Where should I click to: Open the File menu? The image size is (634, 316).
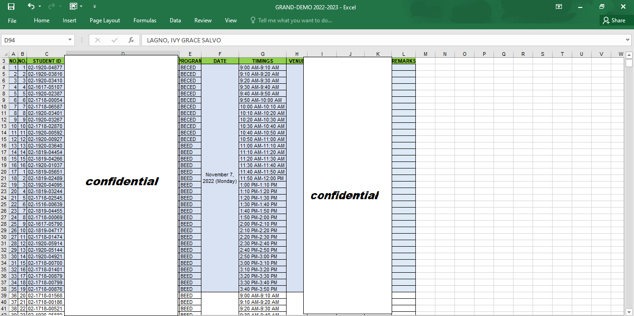coord(12,20)
